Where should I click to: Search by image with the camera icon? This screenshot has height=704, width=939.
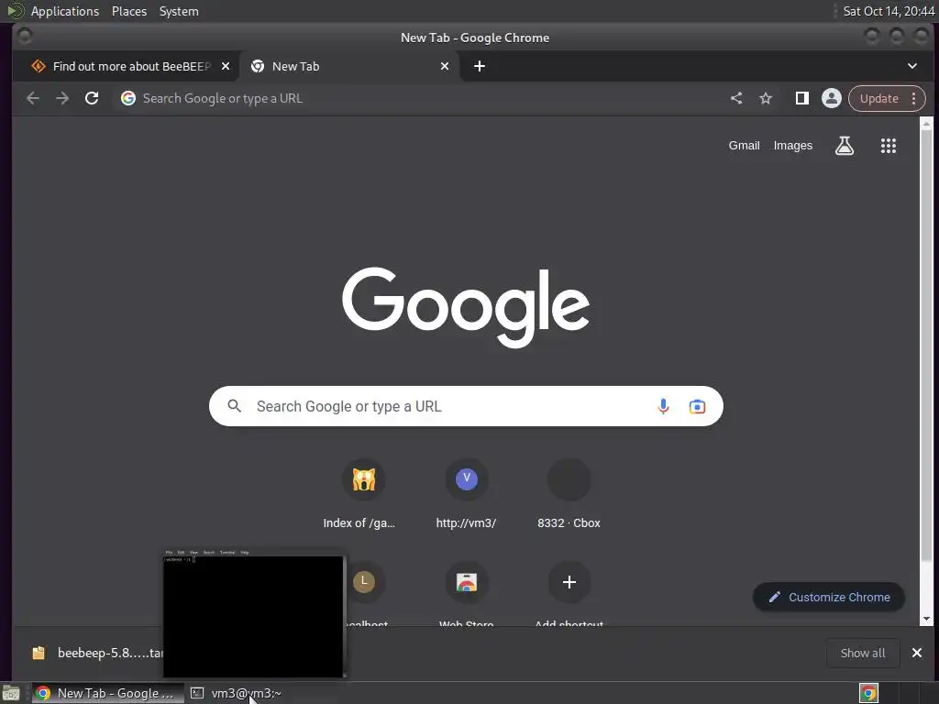point(697,406)
